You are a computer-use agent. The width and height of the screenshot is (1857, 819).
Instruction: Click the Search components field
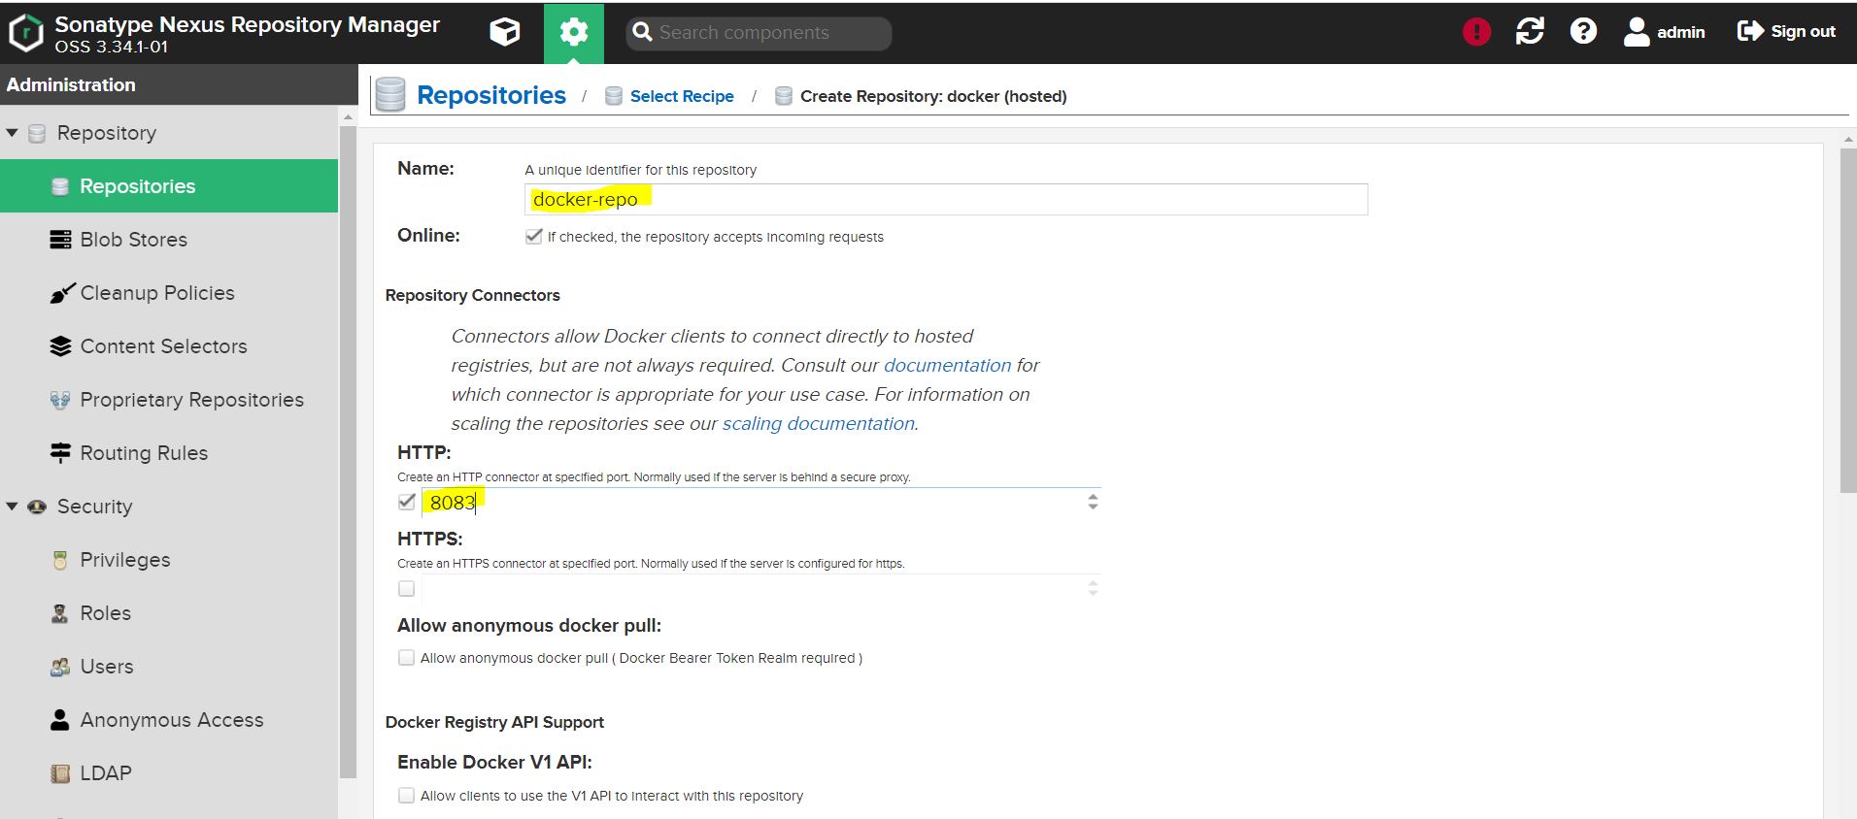[x=759, y=33]
